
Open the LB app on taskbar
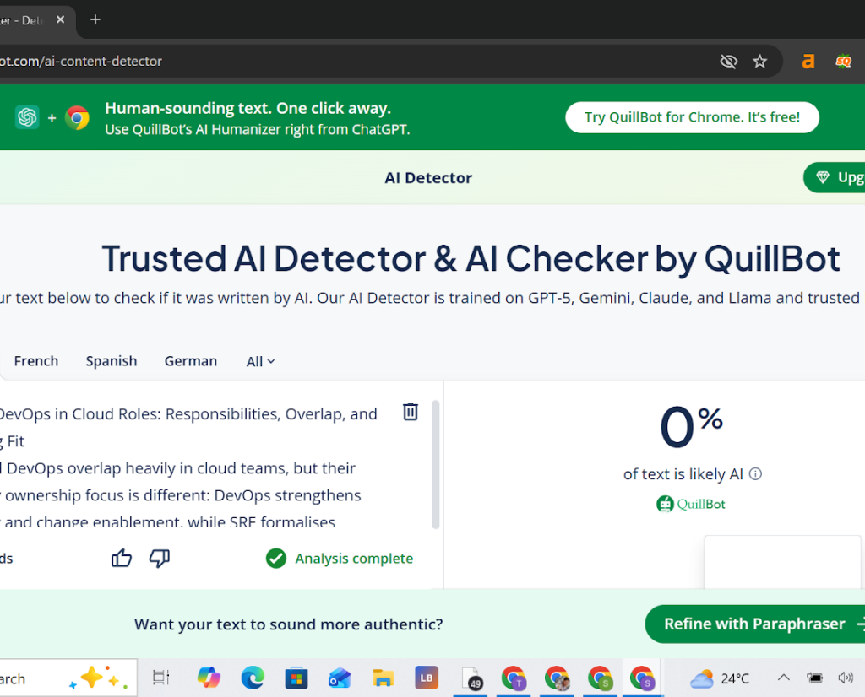click(427, 678)
